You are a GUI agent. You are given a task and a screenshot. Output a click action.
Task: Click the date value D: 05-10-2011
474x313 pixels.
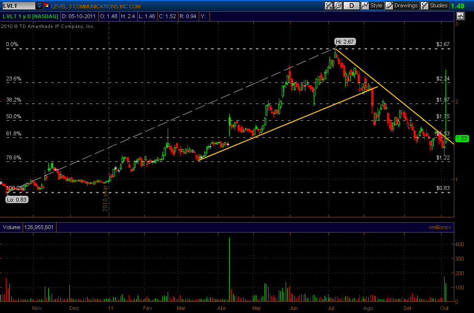79,17
